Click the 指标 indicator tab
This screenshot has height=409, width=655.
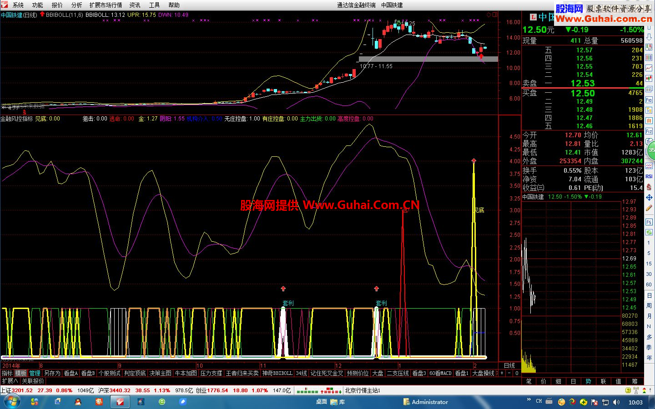coord(7,373)
